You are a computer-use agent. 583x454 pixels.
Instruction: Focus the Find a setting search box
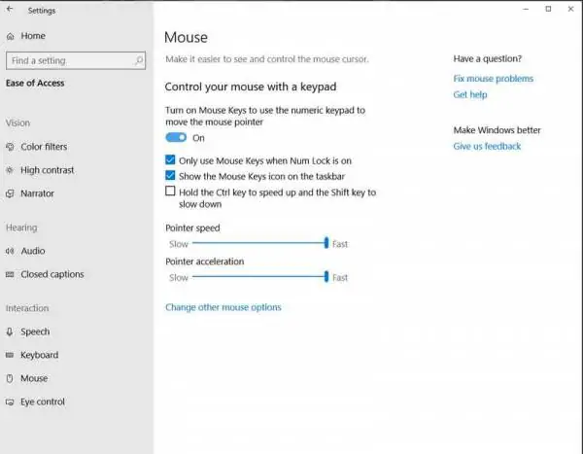76,60
